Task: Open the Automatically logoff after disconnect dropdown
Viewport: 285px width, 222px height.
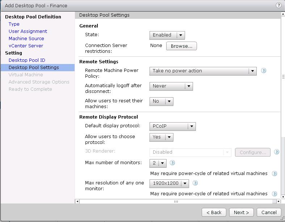Action: coord(171,86)
